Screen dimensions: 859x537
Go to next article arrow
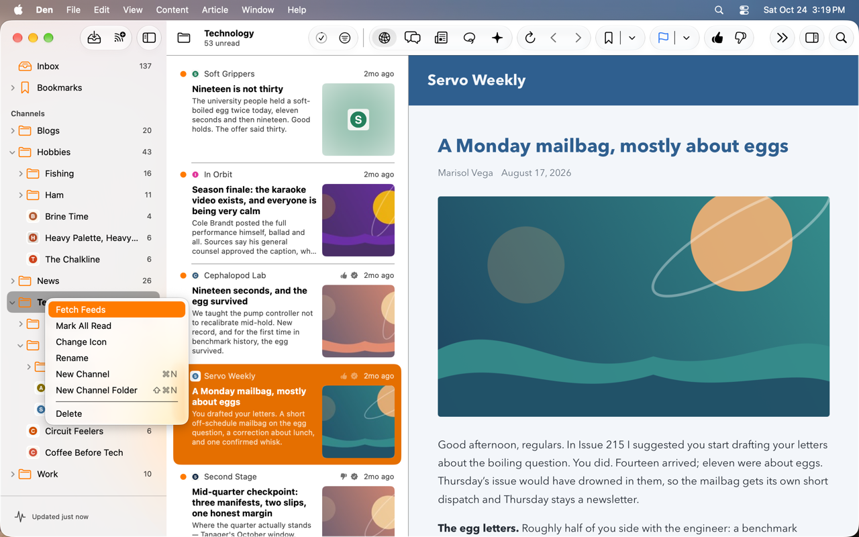coord(578,38)
